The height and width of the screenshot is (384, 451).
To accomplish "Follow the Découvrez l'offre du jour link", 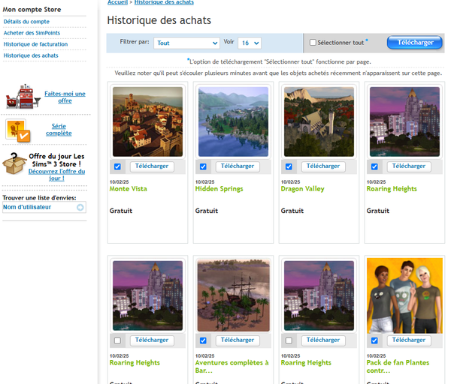I will 56,175.
